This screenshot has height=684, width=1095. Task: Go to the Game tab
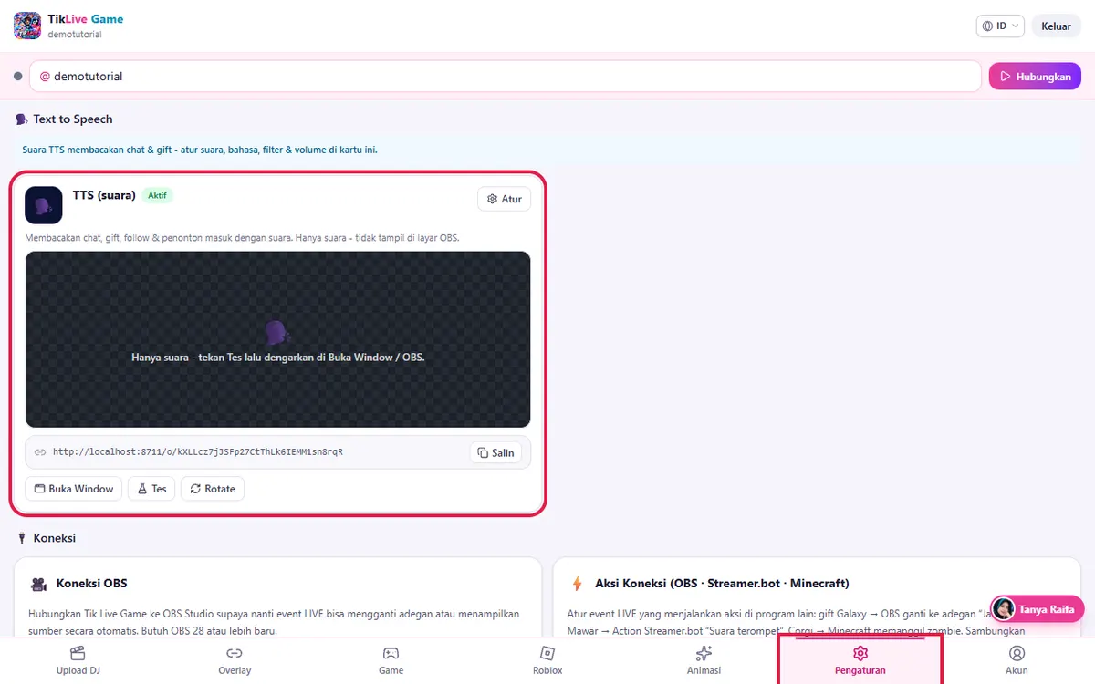[391, 660]
